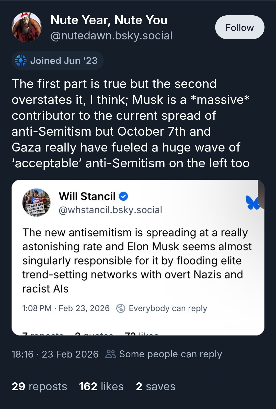Open the 2 saves count
The height and width of the screenshot is (409, 276).
point(155,386)
